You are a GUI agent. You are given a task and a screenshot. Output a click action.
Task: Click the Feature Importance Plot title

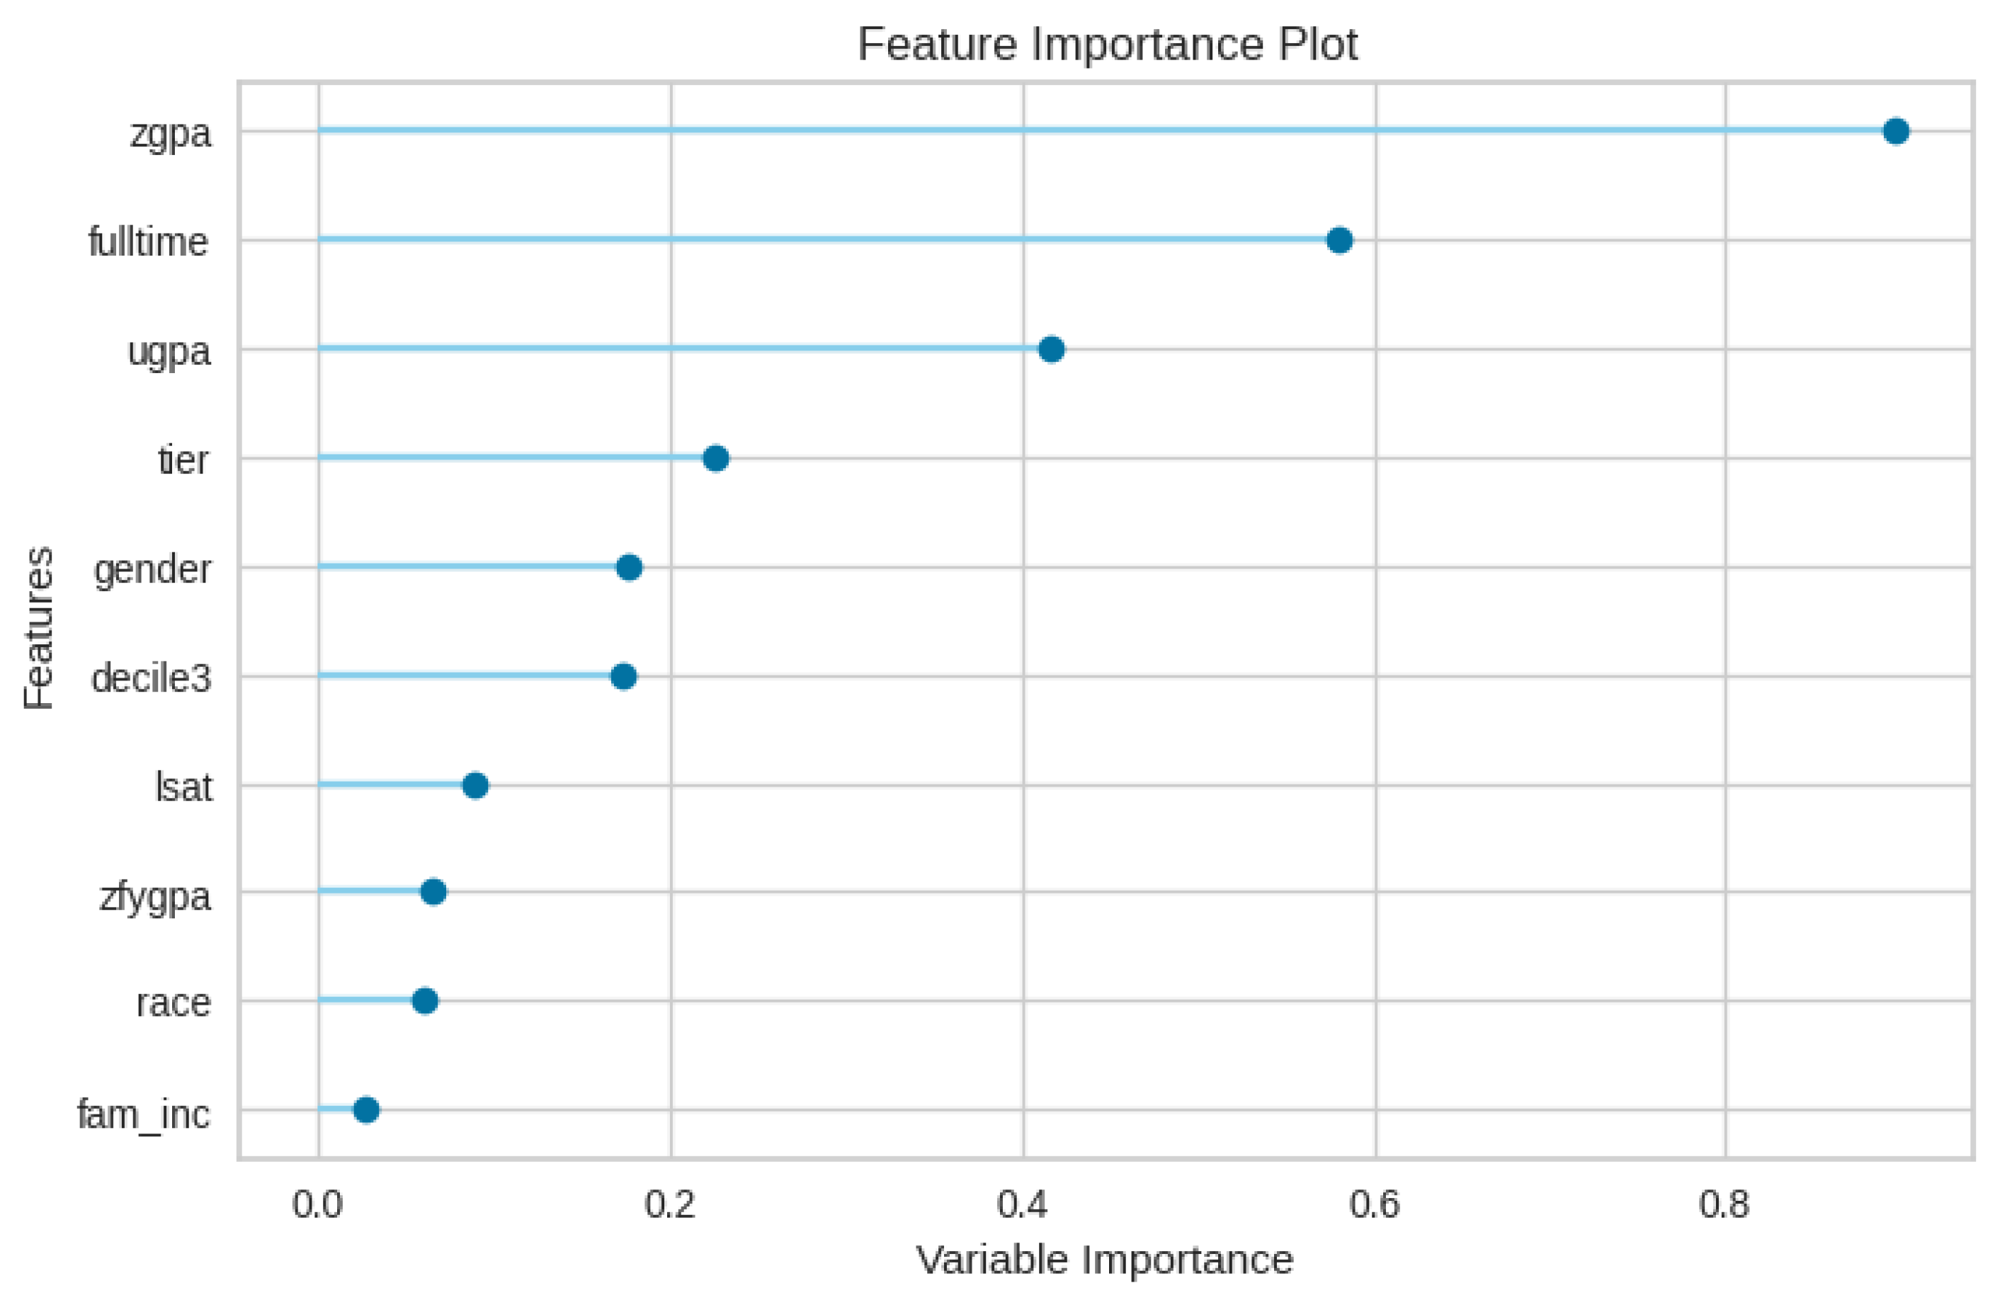pos(1107,44)
